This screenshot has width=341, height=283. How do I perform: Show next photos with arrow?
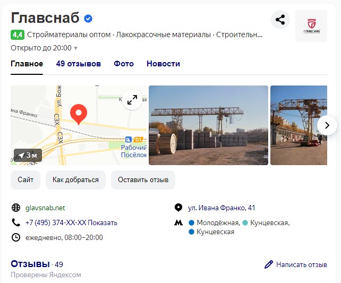point(327,125)
